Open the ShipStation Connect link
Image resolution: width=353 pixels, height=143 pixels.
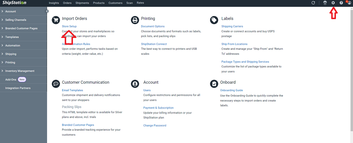coord(154,44)
